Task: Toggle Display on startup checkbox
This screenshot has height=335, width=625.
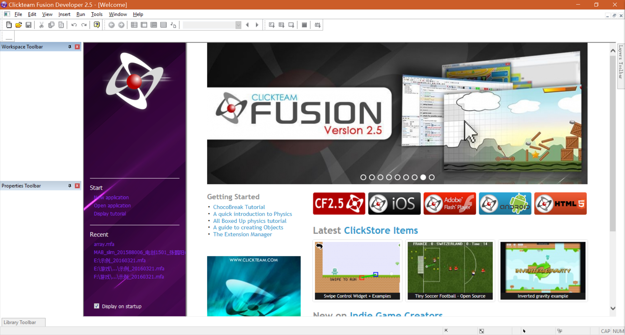Action: (97, 306)
